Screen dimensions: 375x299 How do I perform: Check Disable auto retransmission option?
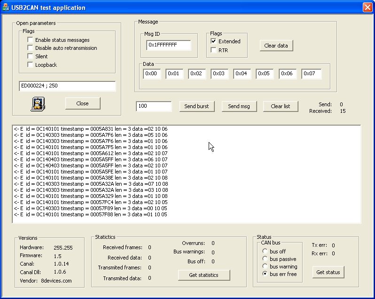click(x=31, y=48)
